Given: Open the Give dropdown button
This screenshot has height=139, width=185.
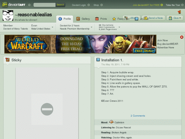Looking at the screenshot, I should click(x=175, y=18).
